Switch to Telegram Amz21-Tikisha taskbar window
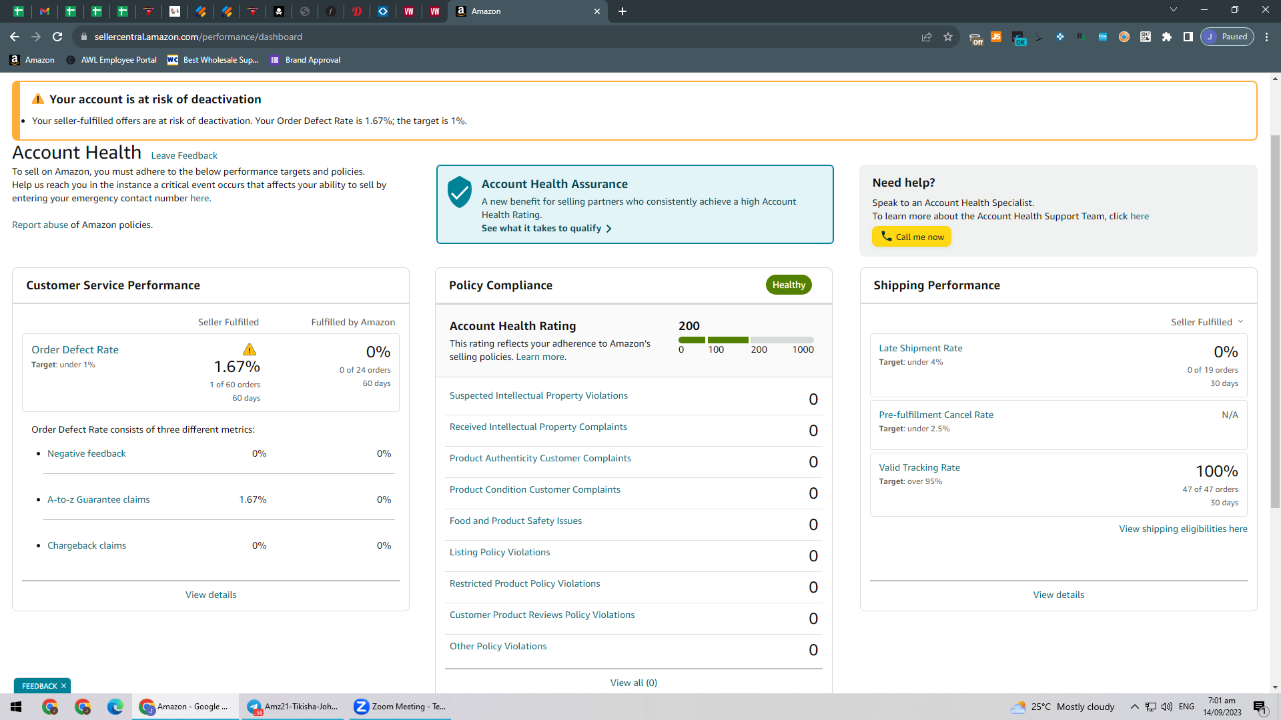 293,707
